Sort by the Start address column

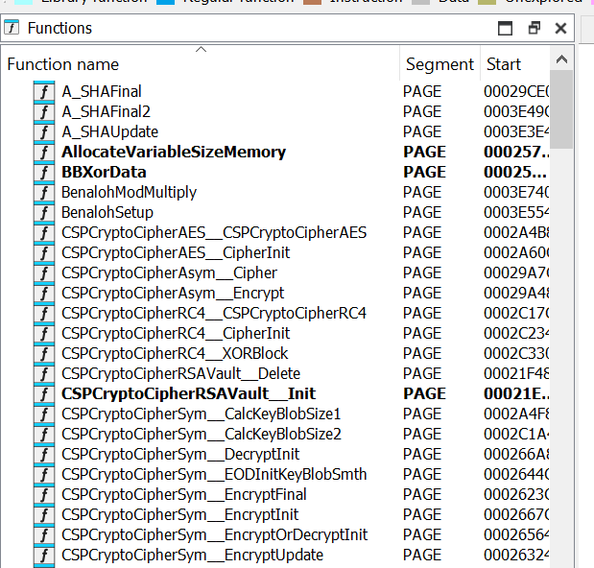coord(504,64)
